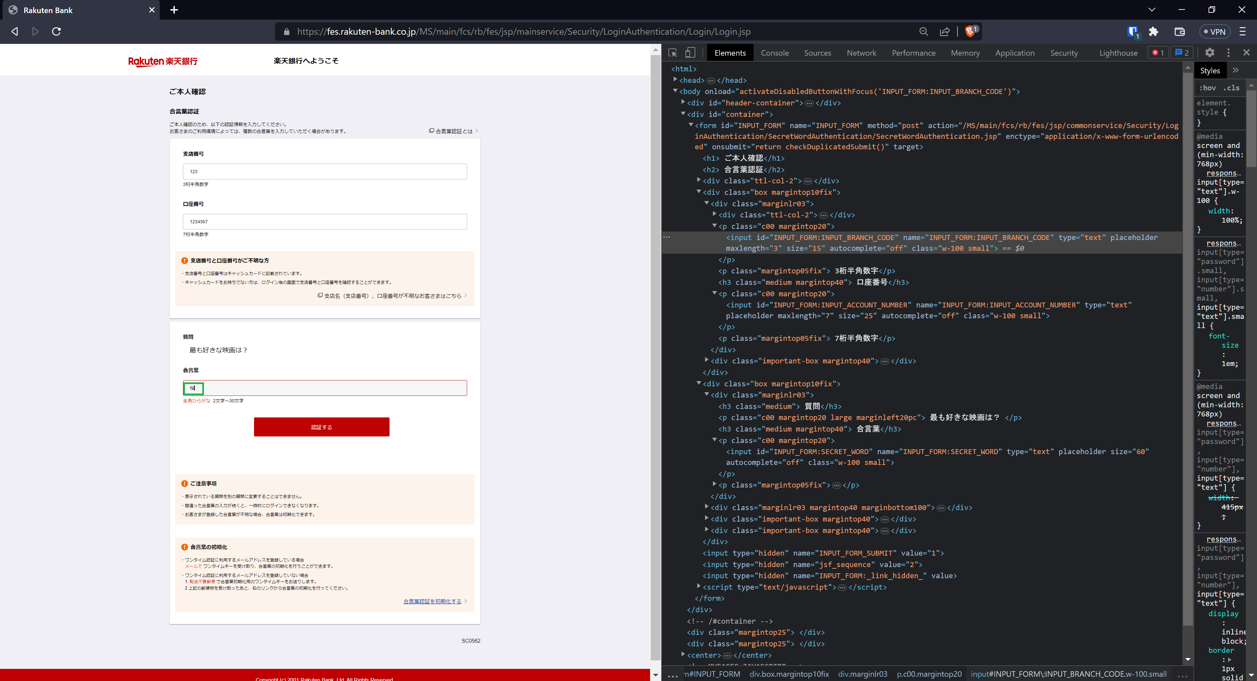Open DevTools settings gear
The height and width of the screenshot is (681, 1257).
click(x=1210, y=53)
